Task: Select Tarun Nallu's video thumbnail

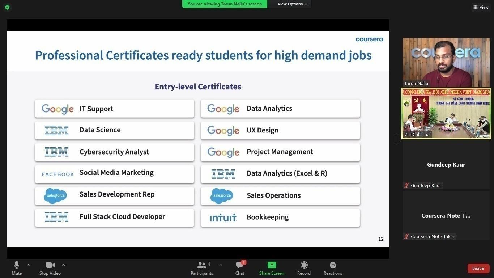Action: click(x=446, y=62)
